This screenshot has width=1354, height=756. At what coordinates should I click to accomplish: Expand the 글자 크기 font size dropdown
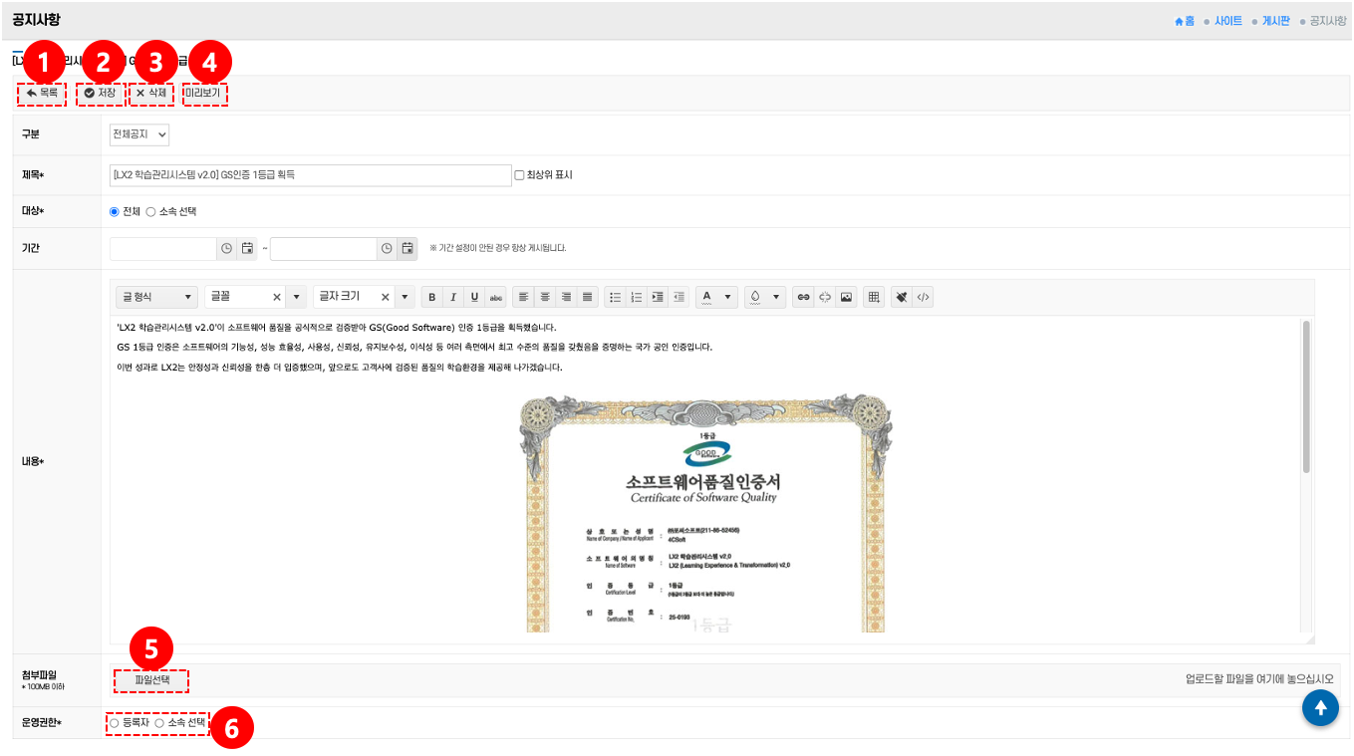coord(405,297)
